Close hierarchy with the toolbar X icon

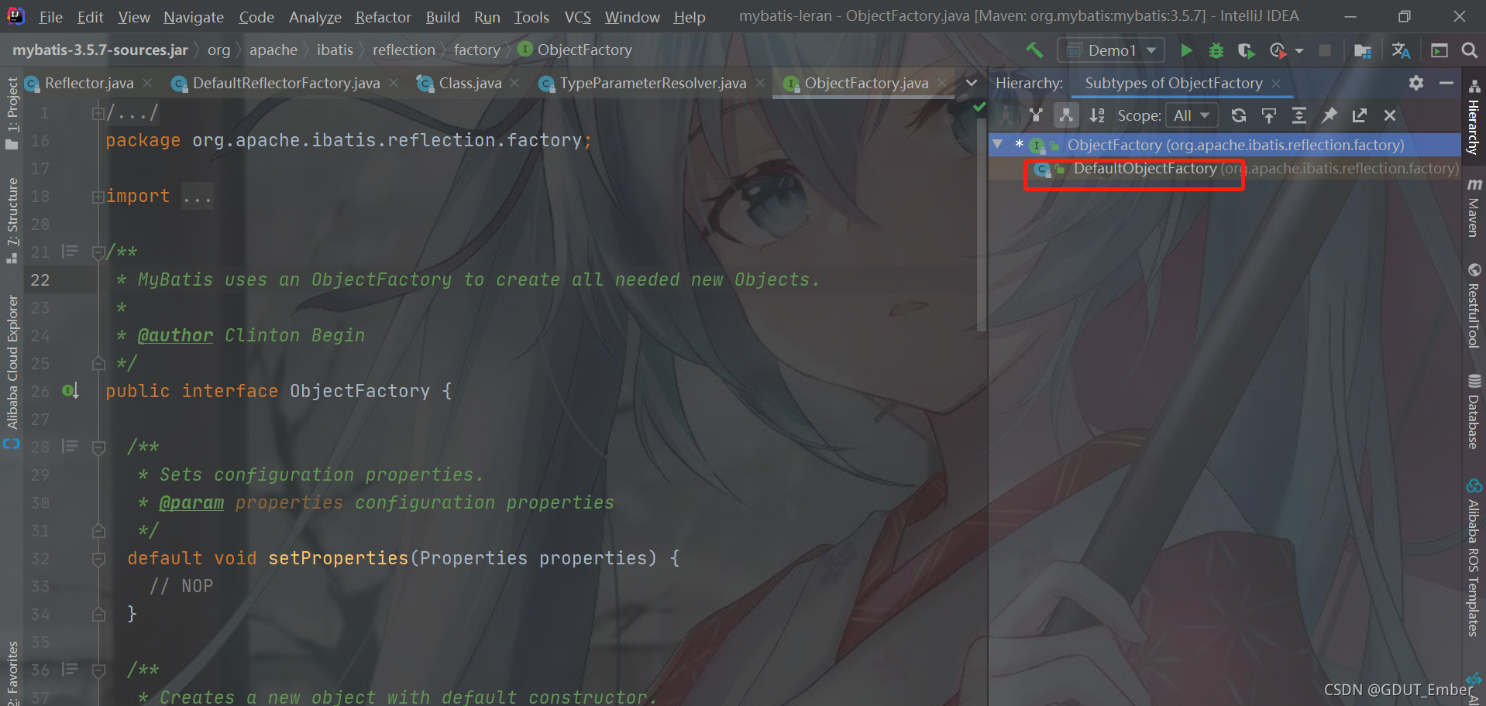1390,115
